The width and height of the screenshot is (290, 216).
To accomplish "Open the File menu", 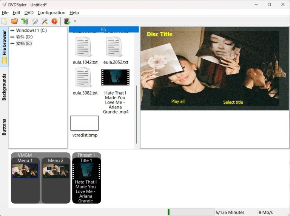I will (5, 12).
